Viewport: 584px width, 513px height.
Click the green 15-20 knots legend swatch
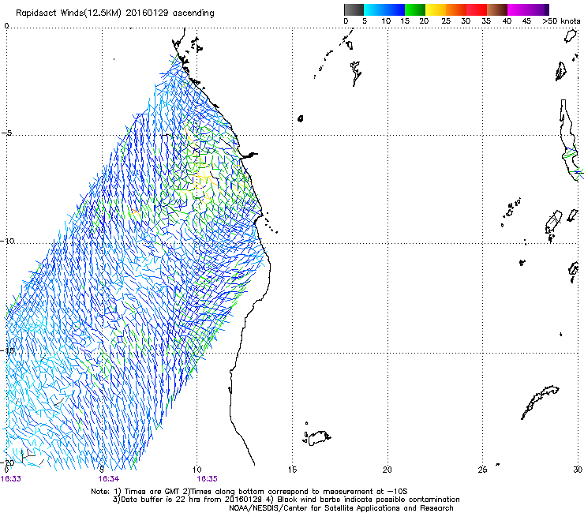(415, 9)
